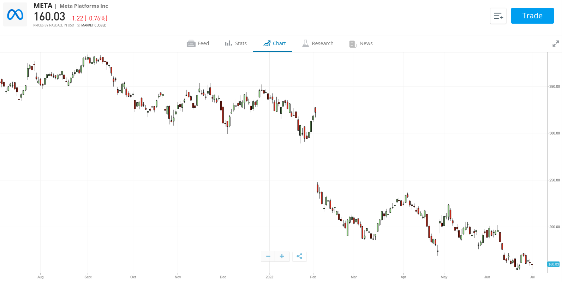Click the 350.00 price axis label
The height and width of the screenshot is (282, 562).
click(x=554, y=86)
